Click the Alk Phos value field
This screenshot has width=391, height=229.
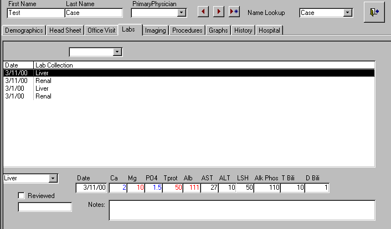(x=267, y=188)
